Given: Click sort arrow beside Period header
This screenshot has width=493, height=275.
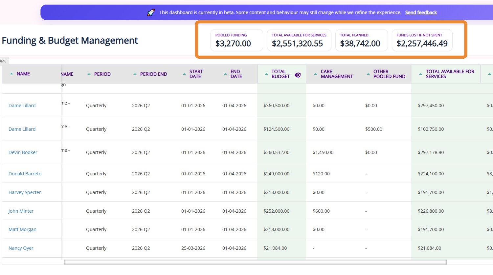Looking at the screenshot, I should pyautogui.click(x=89, y=74).
